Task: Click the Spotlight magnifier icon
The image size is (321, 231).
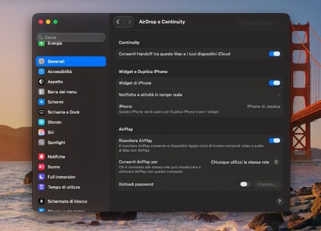Action: click(x=42, y=142)
